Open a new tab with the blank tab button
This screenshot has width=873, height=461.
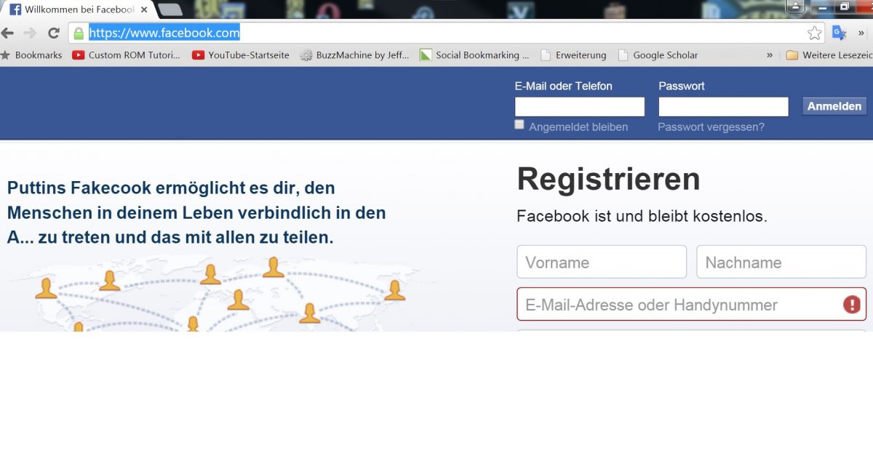point(170,10)
